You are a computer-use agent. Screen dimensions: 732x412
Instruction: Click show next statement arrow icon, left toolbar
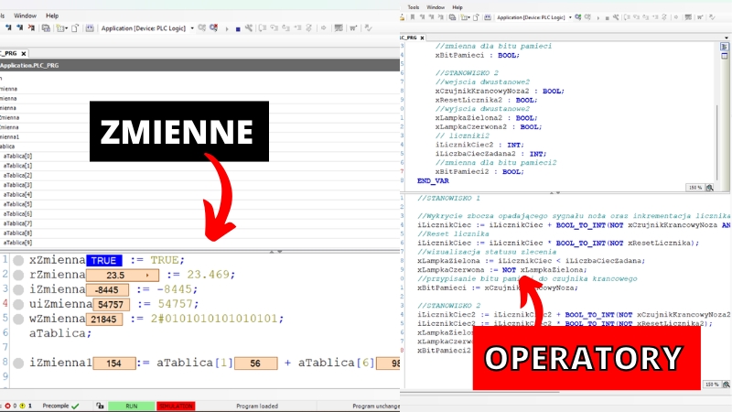click(323, 28)
